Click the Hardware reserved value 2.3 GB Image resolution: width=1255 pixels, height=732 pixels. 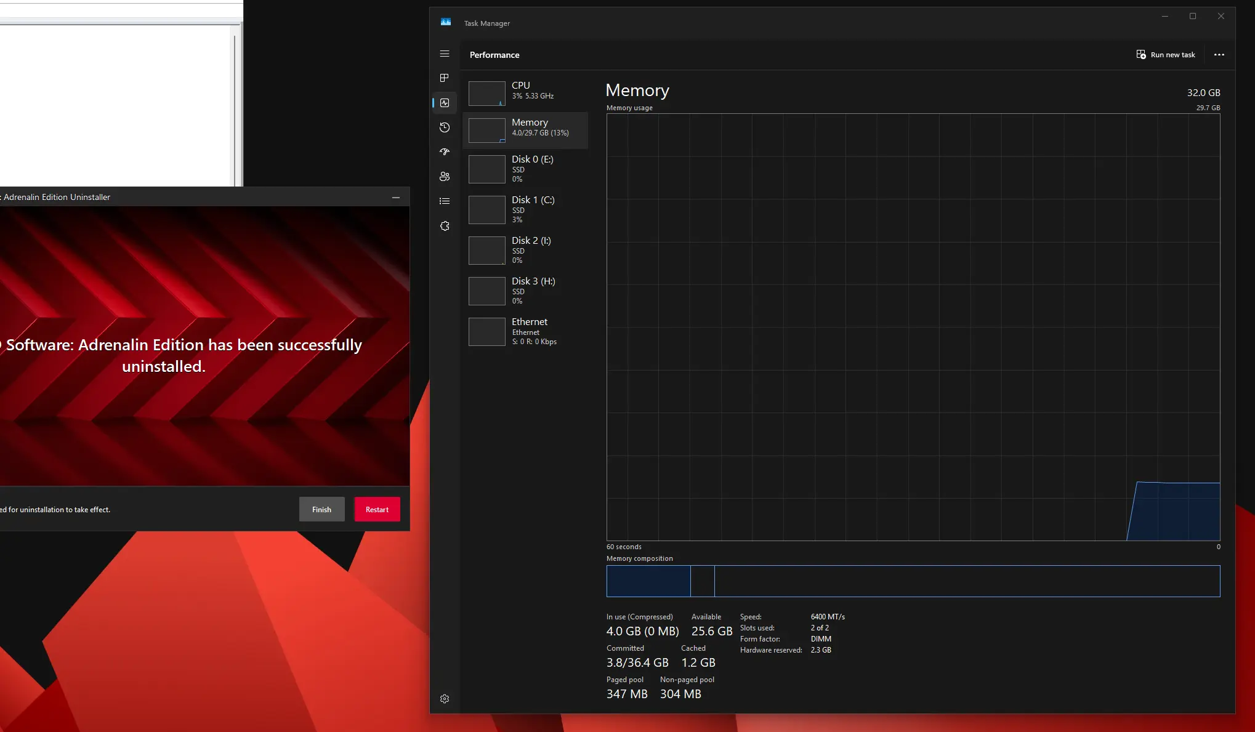[x=821, y=650]
